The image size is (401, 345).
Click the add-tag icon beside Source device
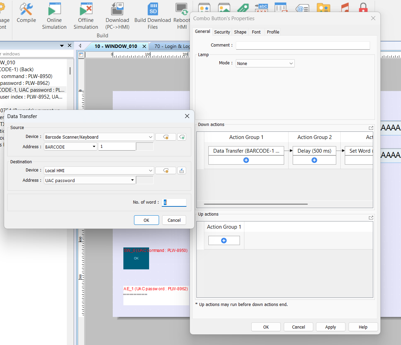click(182, 137)
